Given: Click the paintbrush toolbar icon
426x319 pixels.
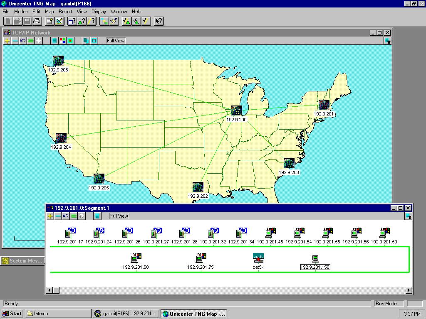Looking at the screenshot, I should pyautogui.click(x=114, y=21).
